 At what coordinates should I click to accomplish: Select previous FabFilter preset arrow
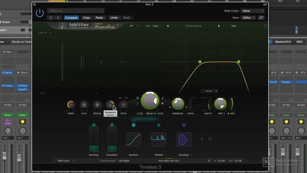tap(168, 26)
